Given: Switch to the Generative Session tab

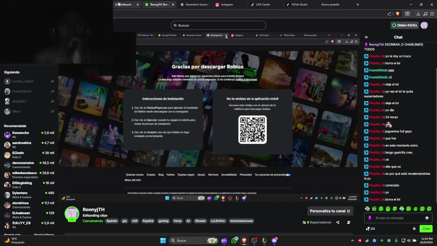Looking at the screenshot, I should pyautogui.click(x=194, y=4).
